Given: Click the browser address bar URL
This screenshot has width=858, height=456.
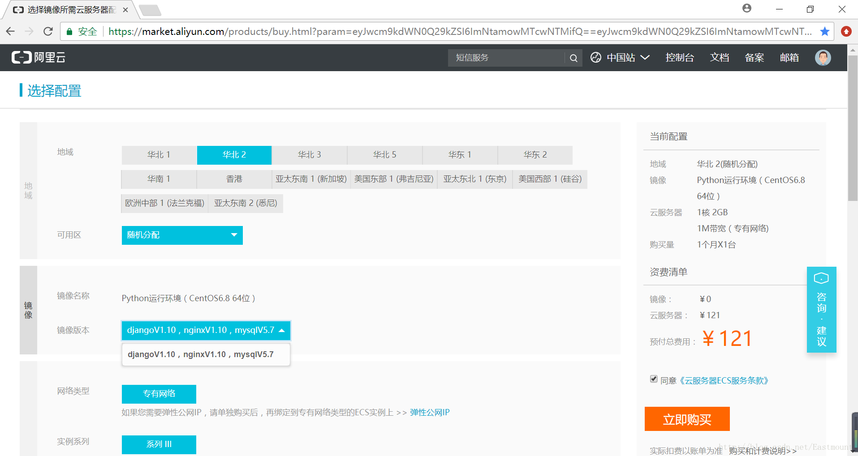Looking at the screenshot, I should [460, 31].
